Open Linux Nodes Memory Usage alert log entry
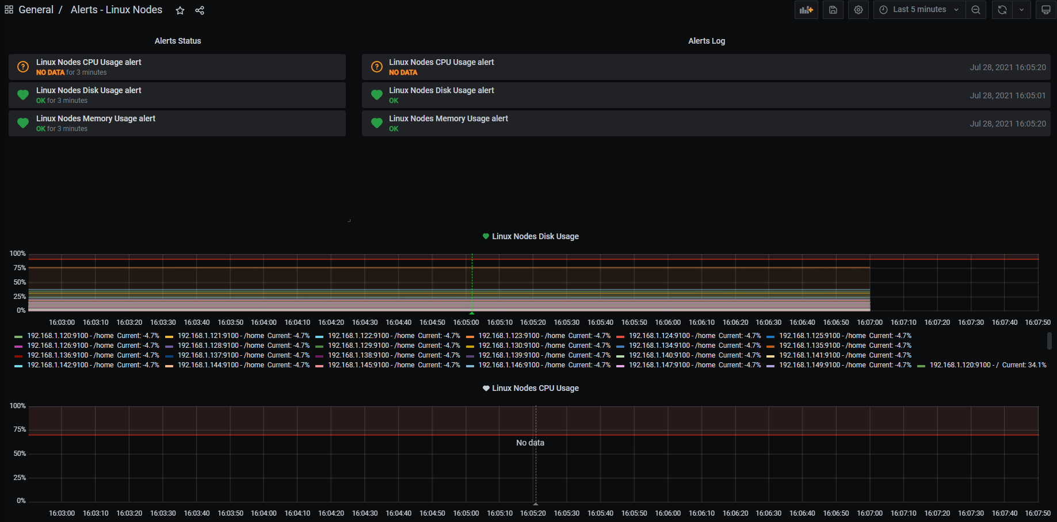The image size is (1057, 522). point(448,118)
